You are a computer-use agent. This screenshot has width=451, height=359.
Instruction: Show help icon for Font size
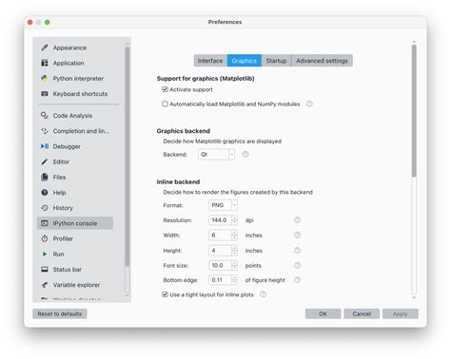[297, 265]
